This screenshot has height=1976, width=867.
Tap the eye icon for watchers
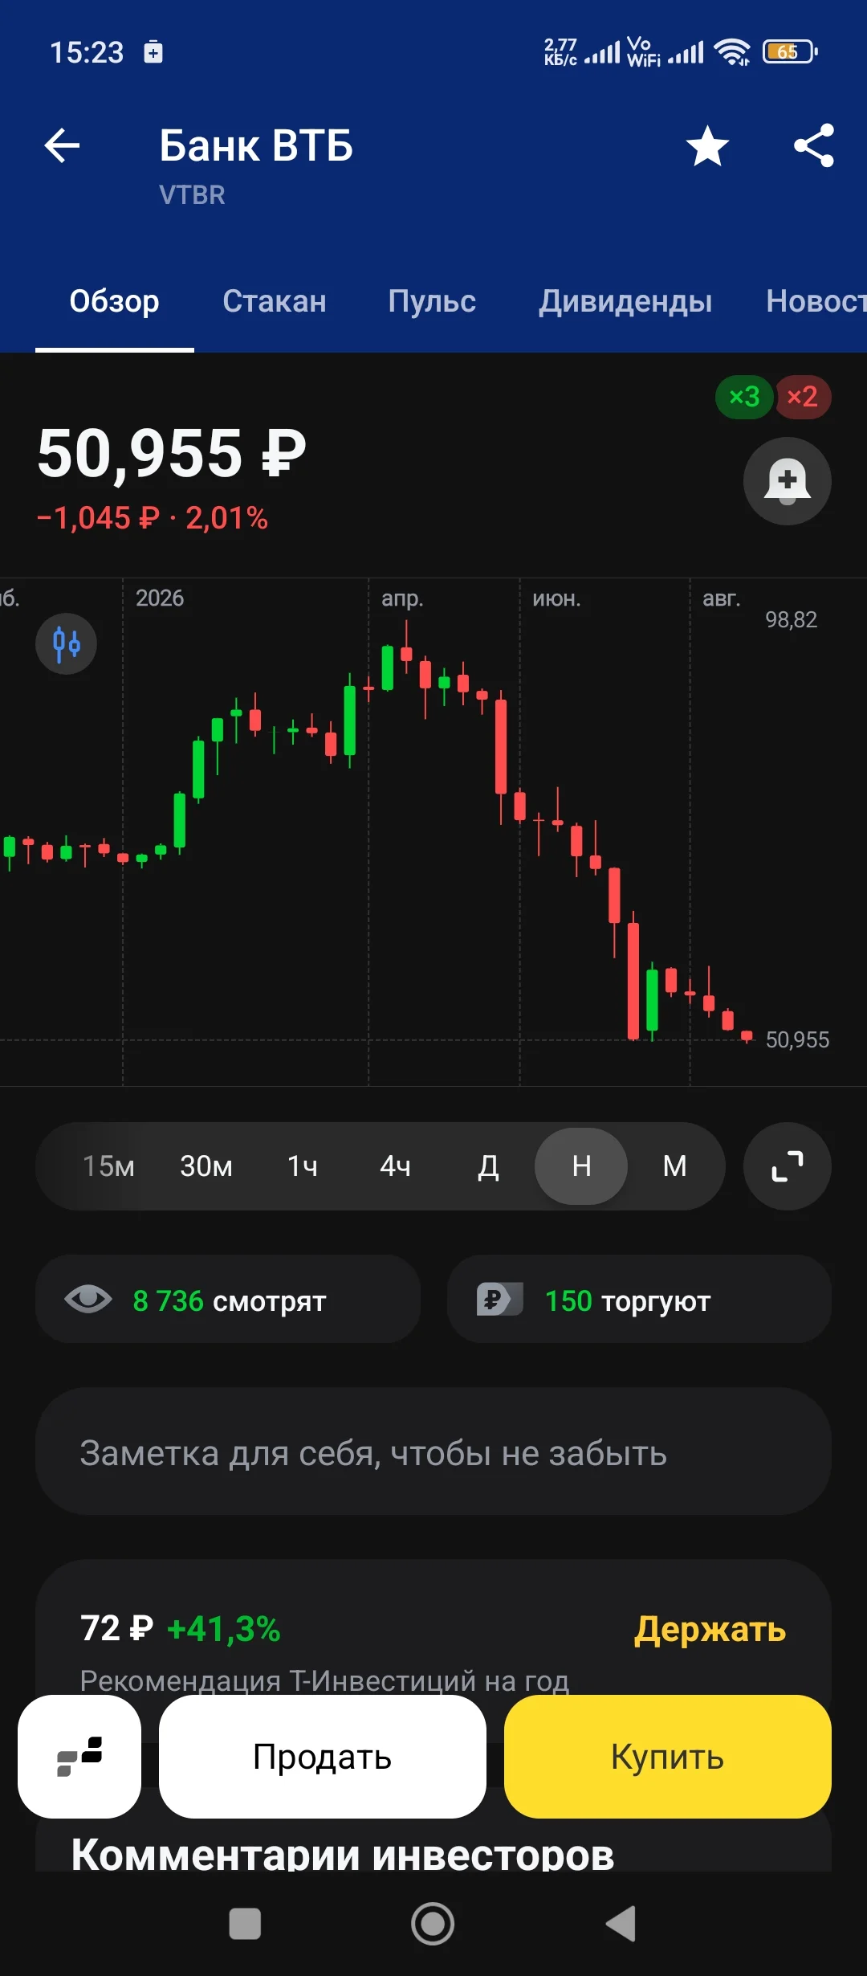coord(88,1299)
